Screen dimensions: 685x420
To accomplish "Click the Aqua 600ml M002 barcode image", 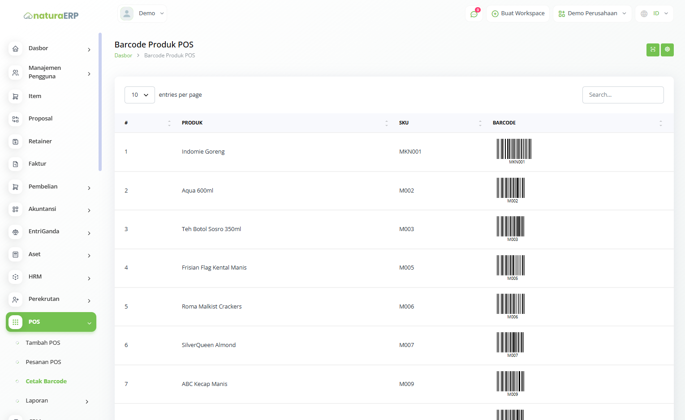I will [x=511, y=190].
